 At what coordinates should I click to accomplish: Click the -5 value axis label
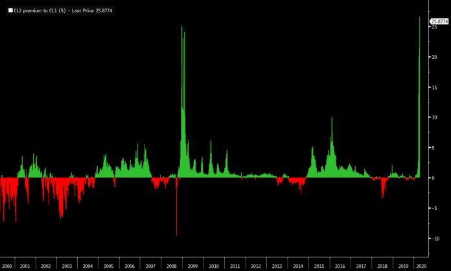434,208
